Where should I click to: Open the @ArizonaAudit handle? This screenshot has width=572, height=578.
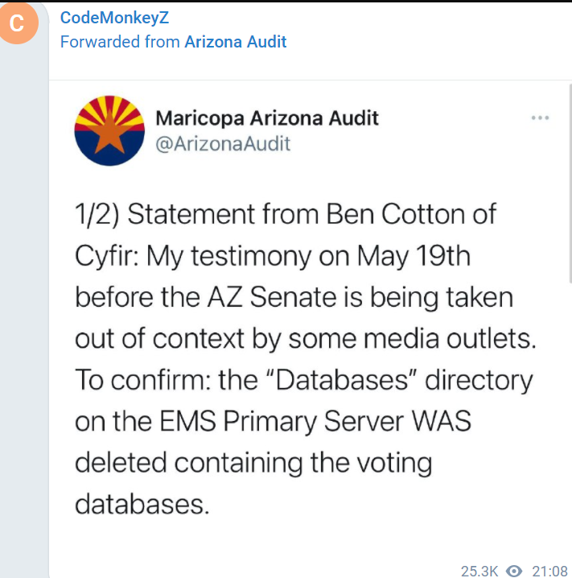click(223, 144)
